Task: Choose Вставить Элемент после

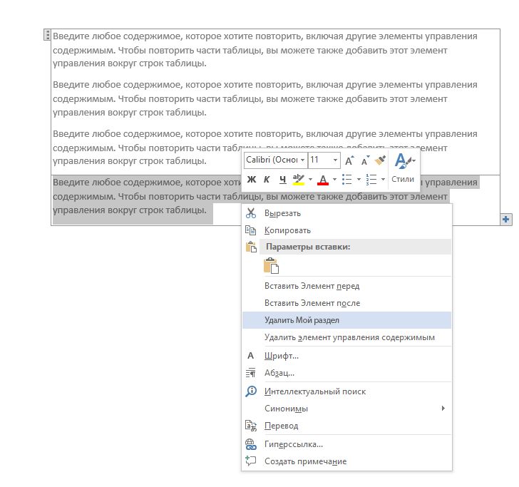Action: tap(347, 303)
